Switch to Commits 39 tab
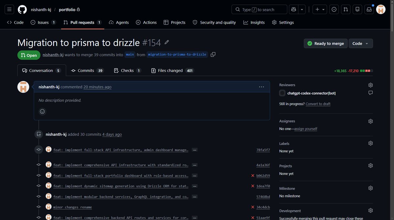The height and width of the screenshot is (220, 394). [x=87, y=70]
